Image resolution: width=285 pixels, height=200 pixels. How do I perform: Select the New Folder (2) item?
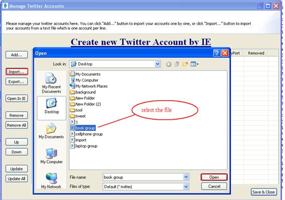pyautogui.click(x=86, y=104)
